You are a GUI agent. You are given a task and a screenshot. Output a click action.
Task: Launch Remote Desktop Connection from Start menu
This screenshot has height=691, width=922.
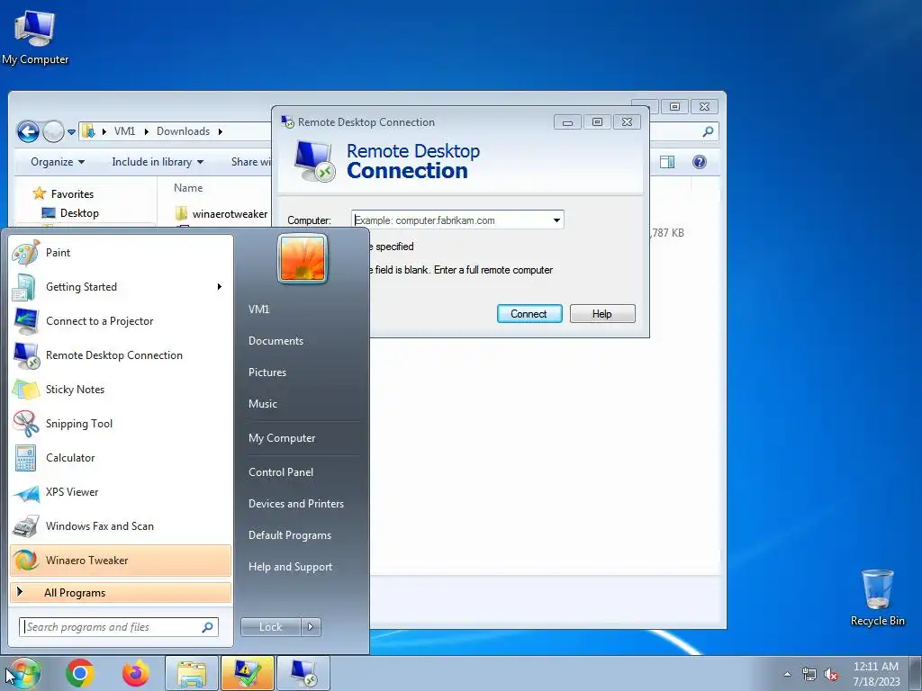(121, 354)
